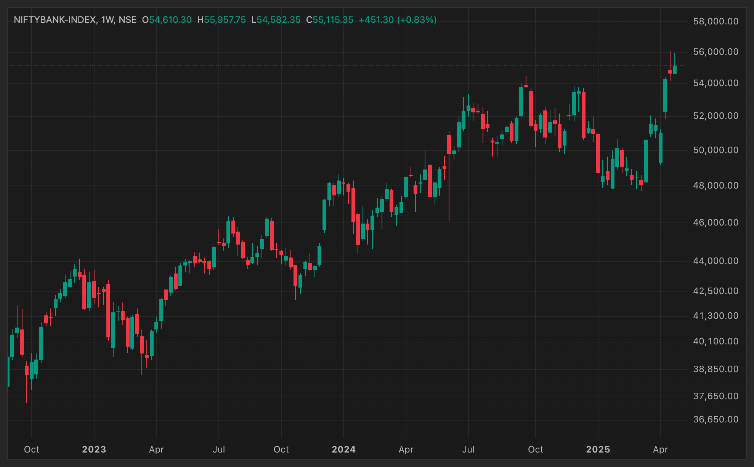Screen dimensions: 754x467
Task: Click the 42,500.00 price axis label
Action: 715,291
